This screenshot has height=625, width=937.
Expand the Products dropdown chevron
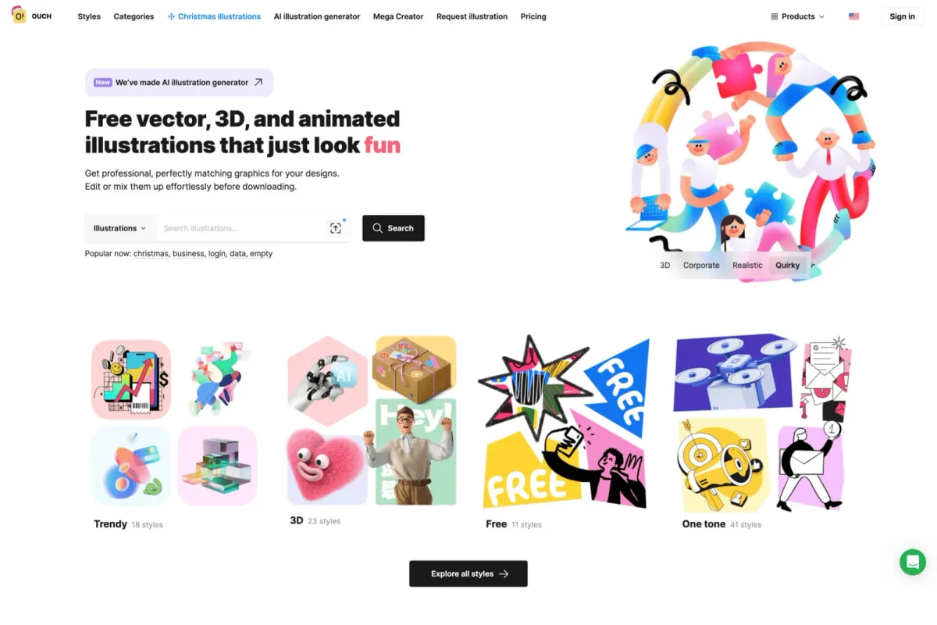coord(821,16)
